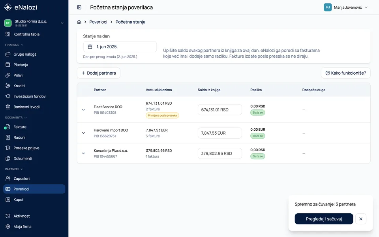This screenshot has width=379, height=237.
Task: Open Aktivnost history
Action: coord(34,216)
